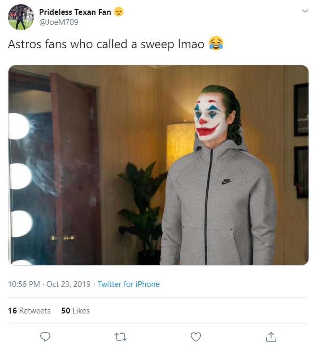Open the @JoeM709 handle link
The width and height of the screenshot is (317, 349).
pyautogui.click(x=59, y=22)
